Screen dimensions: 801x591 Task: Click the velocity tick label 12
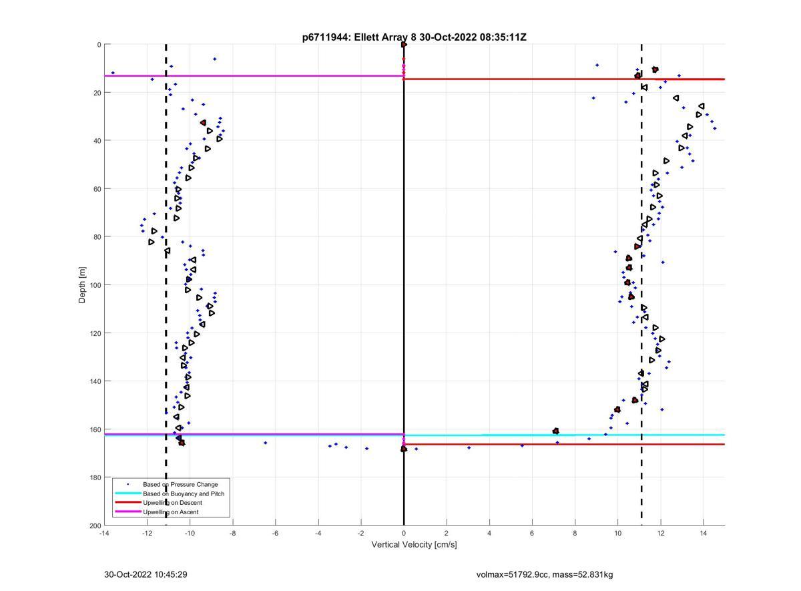[660, 533]
